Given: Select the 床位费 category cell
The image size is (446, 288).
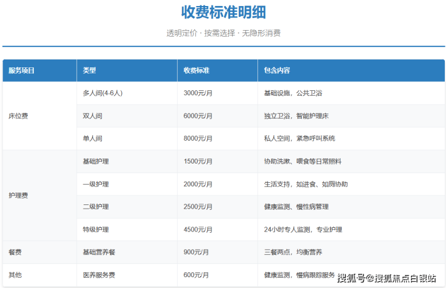Looking at the screenshot, I should click(x=18, y=116).
